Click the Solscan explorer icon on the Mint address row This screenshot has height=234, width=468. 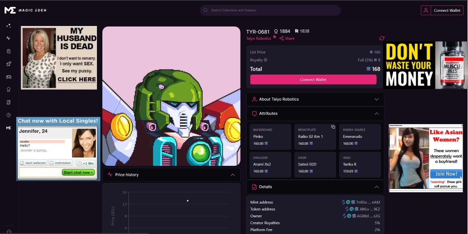coord(343,202)
